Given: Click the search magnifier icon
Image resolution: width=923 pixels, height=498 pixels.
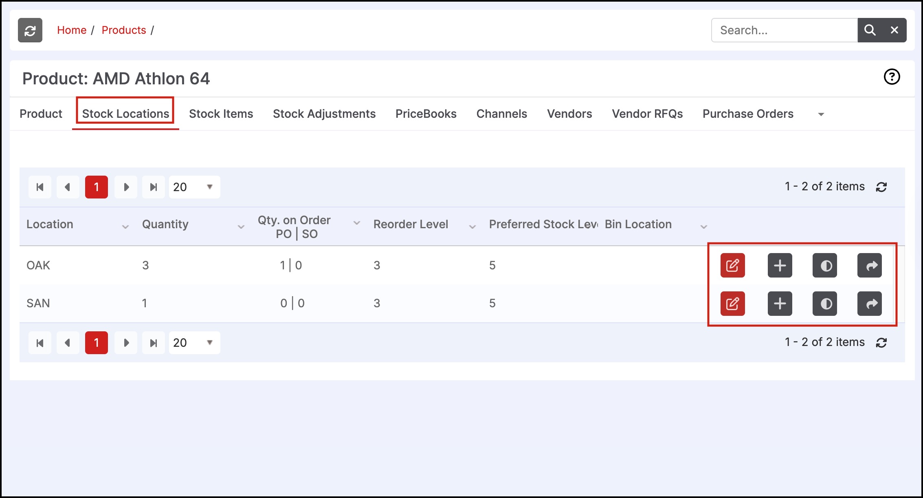Looking at the screenshot, I should coord(870,30).
